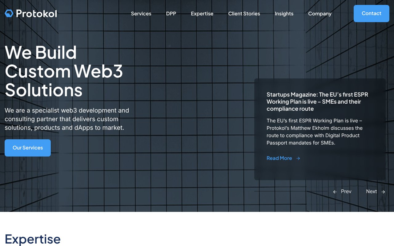This screenshot has width=394, height=246.
Task: Click the Protokol hexagon logo icon
Action: point(9,13)
